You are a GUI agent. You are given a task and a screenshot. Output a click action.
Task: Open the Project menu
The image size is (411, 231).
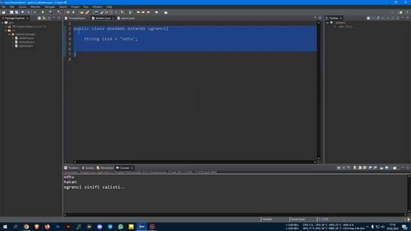[75, 7]
